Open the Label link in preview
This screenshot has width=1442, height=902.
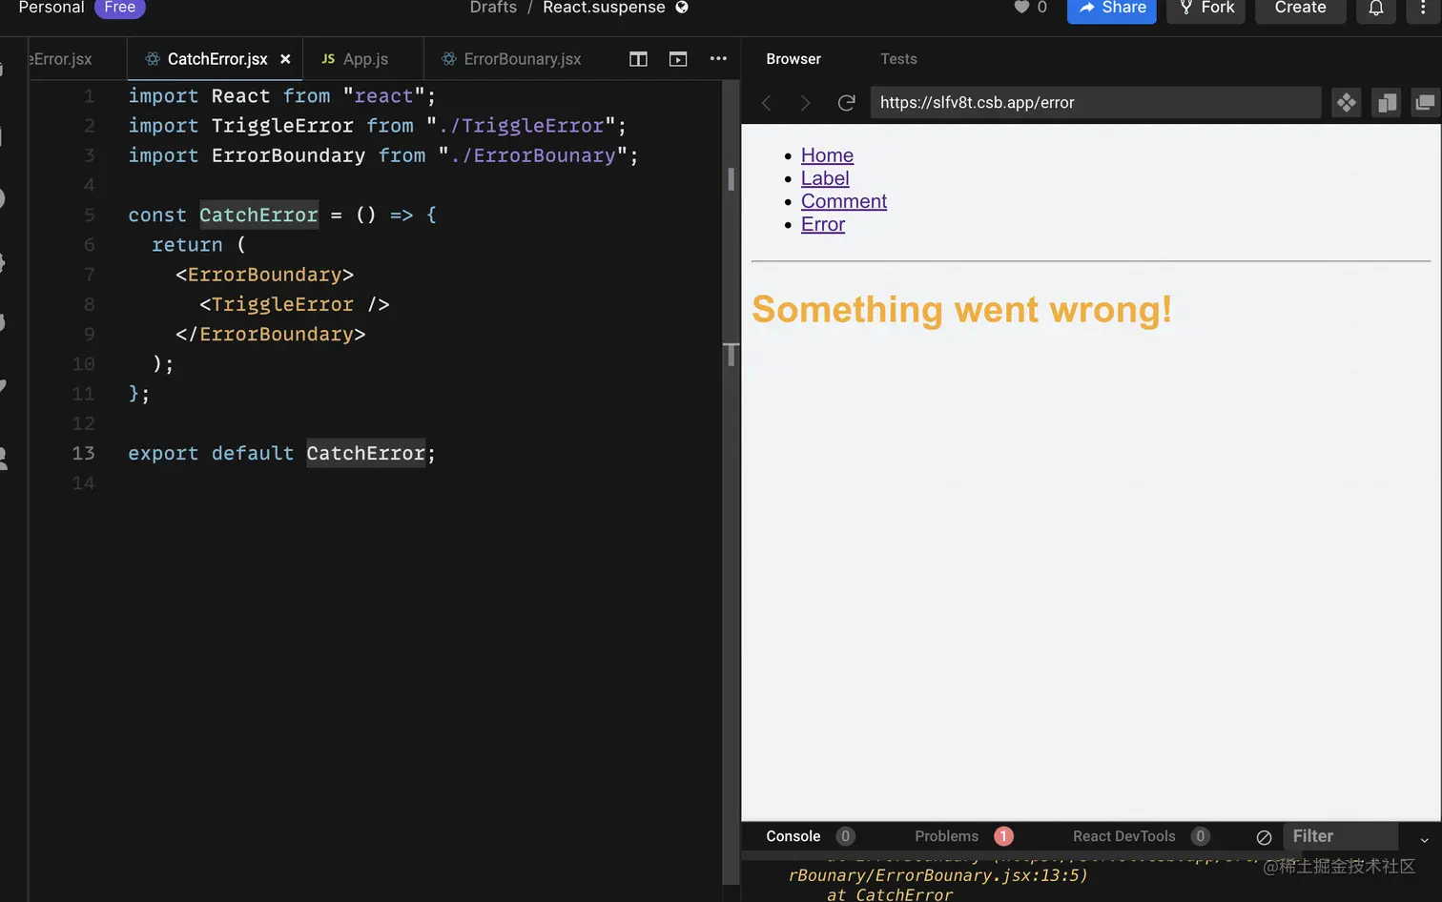(825, 178)
